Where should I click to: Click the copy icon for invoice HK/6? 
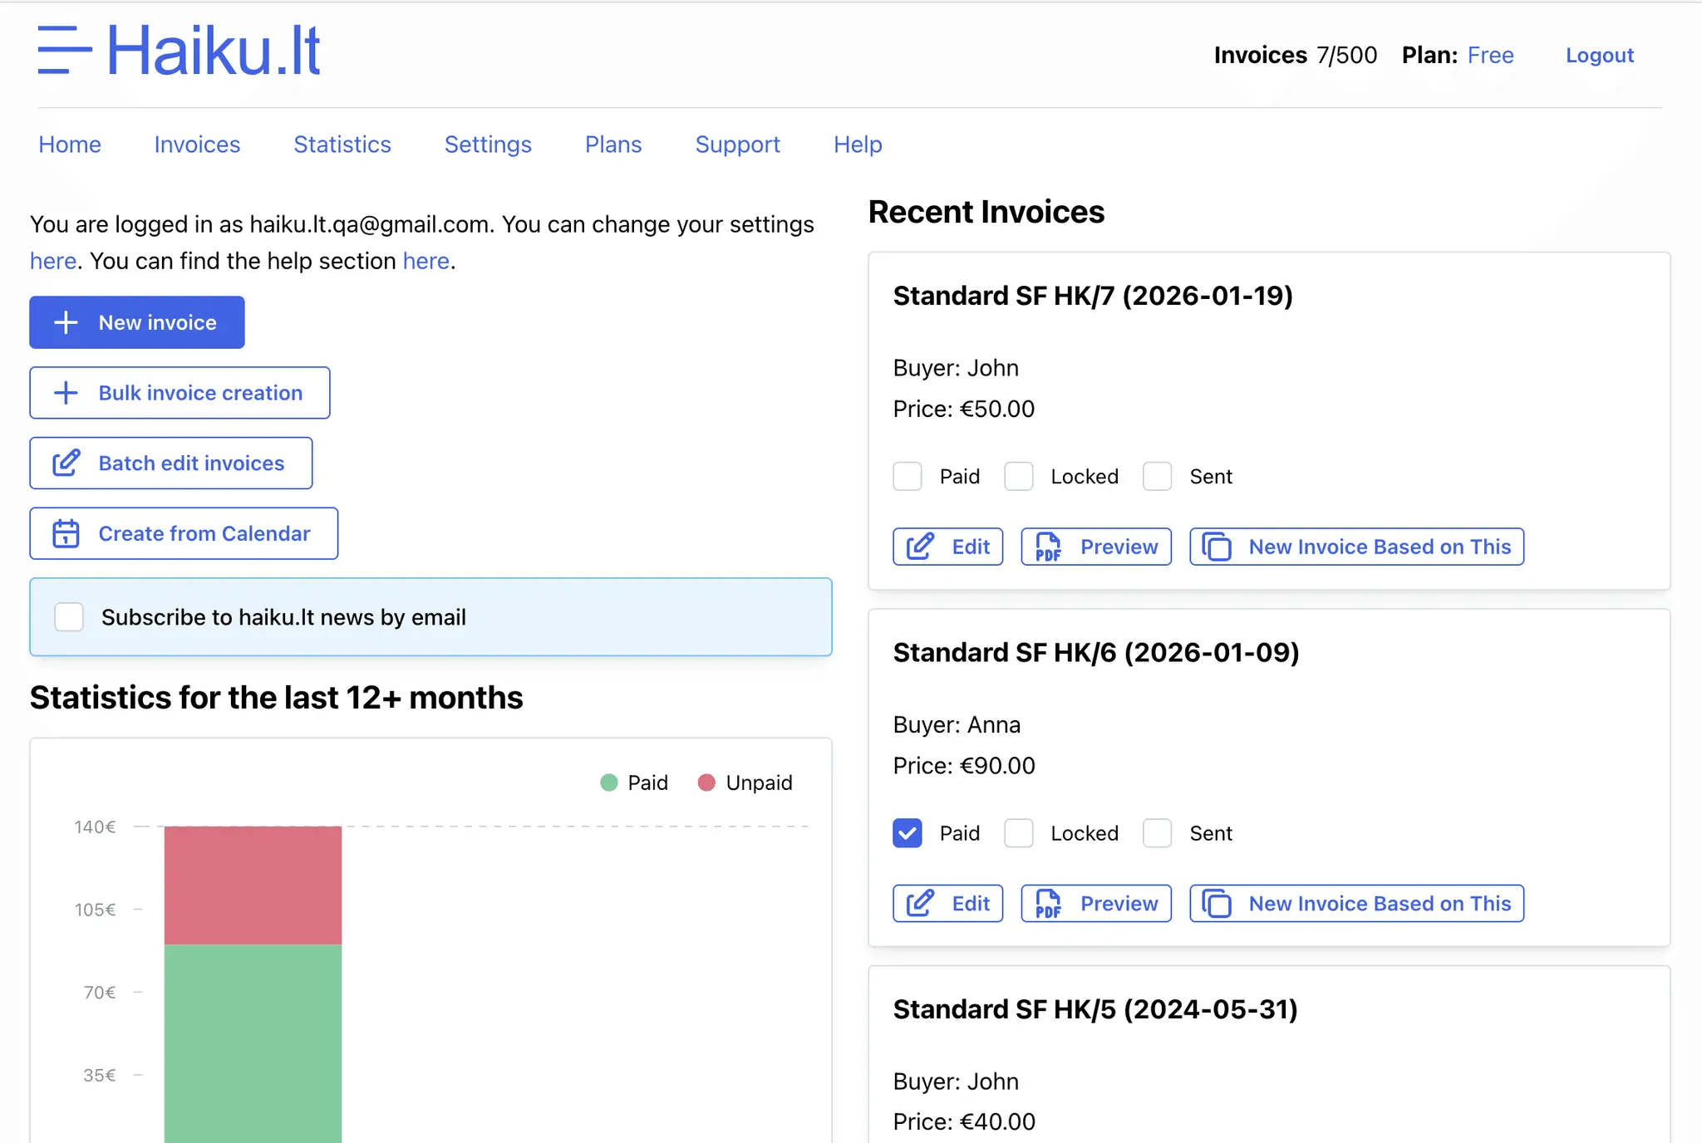click(1217, 903)
